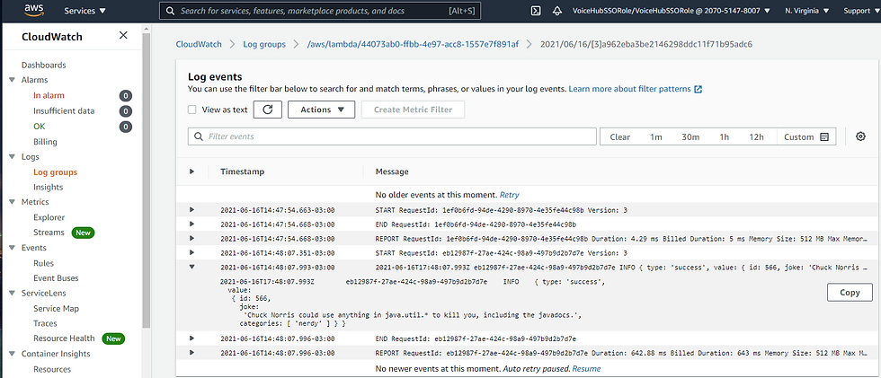Open the /aws/lambda log group breadcrumb
Image resolution: width=881 pixels, height=378 pixels.
click(x=413, y=44)
